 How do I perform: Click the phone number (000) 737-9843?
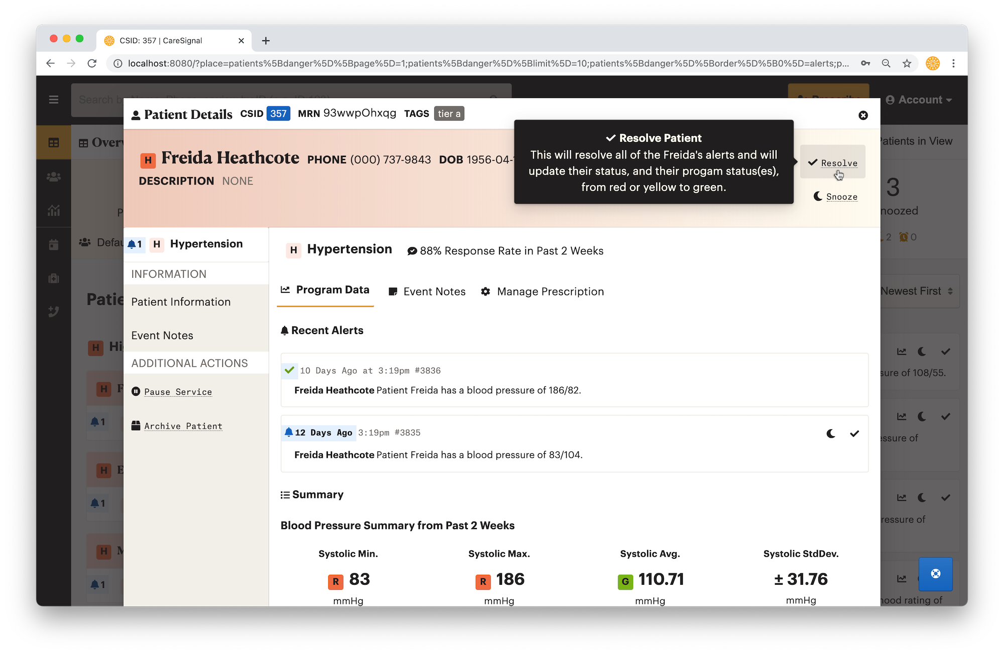pos(391,159)
